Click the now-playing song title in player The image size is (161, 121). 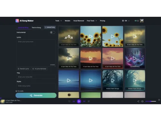click(14, 100)
